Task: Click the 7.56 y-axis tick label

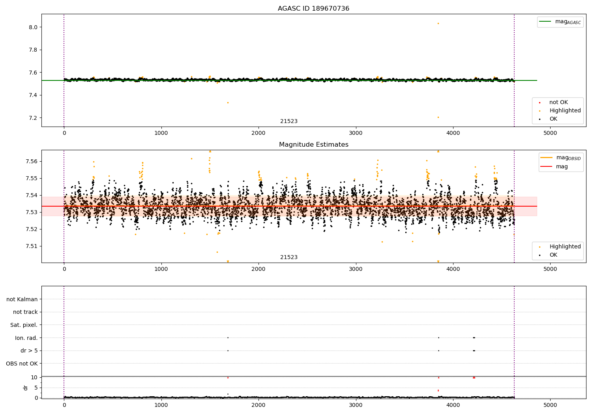Action: pos(32,161)
